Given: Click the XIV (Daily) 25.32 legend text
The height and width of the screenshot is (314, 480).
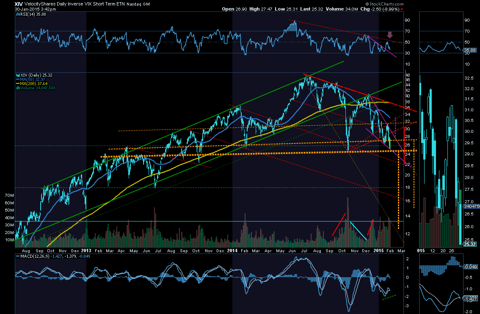Looking at the screenshot, I should pyautogui.click(x=36, y=75).
